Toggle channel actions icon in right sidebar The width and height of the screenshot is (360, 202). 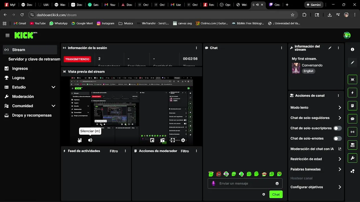click(x=352, y=145)
